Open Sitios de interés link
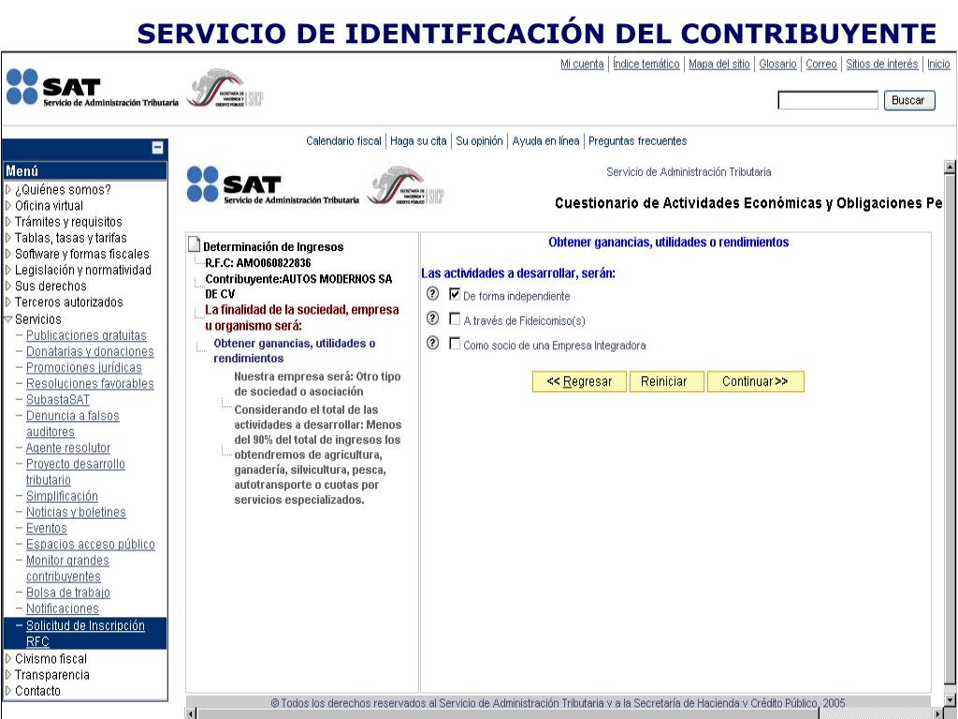The image size is (958, 719). (x=881, y=64)
